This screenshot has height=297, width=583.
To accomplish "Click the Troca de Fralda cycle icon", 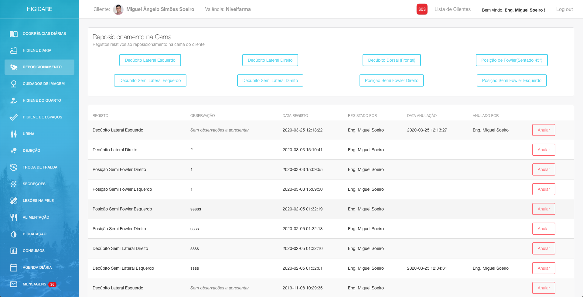I will (x=14, y=167).
